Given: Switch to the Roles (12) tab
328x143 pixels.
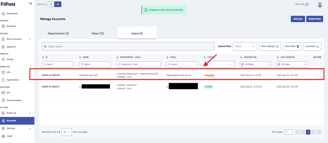Looking at the screenshot, I should pyautogui.click(x=98, y=33).
